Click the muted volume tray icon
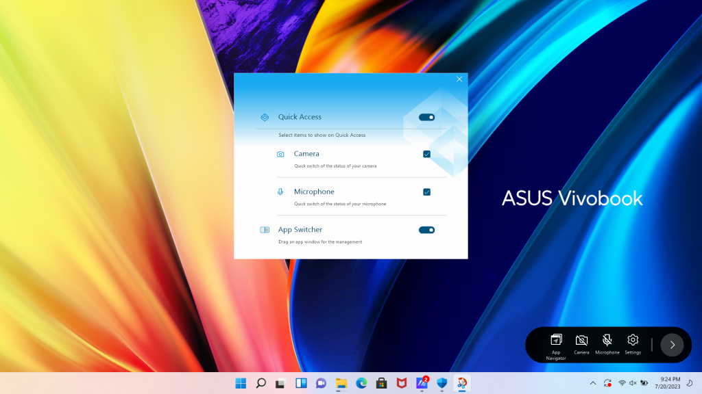The width and height of the screenshot is (702, 394). (x=633, y=383)
